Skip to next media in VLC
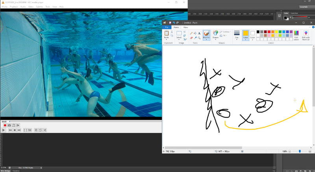This screenshot has width=315, height=172. (x=19, y=130)
